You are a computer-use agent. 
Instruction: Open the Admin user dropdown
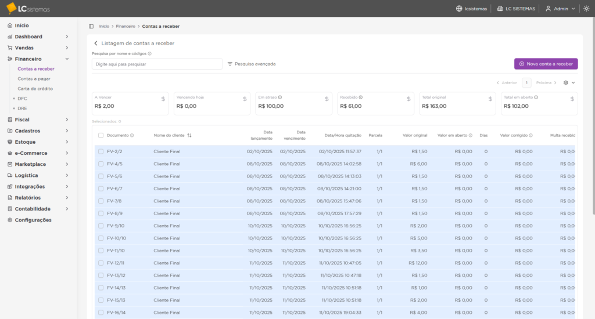[x=560, y=9]
